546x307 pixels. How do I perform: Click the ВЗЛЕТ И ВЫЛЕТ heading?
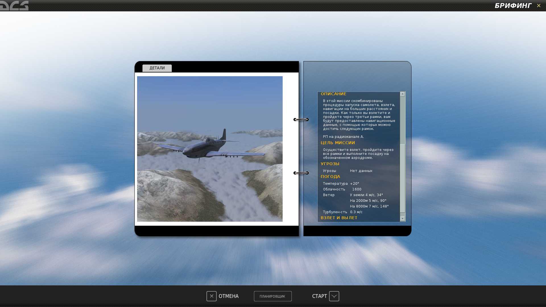tap(339, 218)
